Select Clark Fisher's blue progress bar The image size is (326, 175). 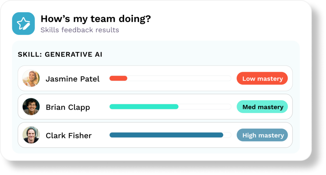[x=166, y=135]
